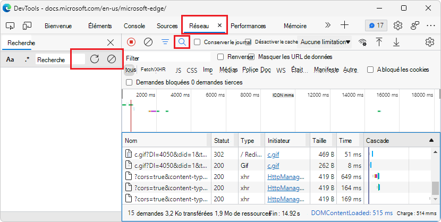Click the request list scrollbar thumb
The height and width of the screenshot is (222, 441).
tap(435, 187)
